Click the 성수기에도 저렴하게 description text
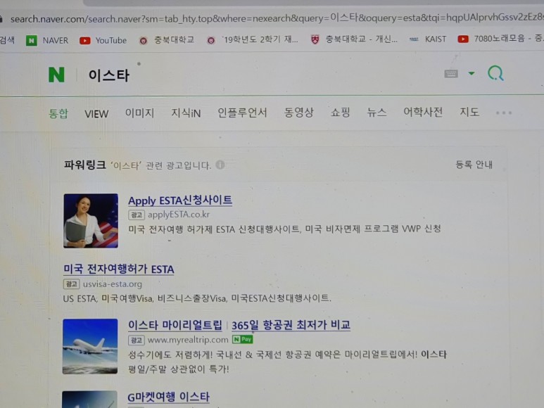This screenshot has width=544, height=408. (287, 355)
